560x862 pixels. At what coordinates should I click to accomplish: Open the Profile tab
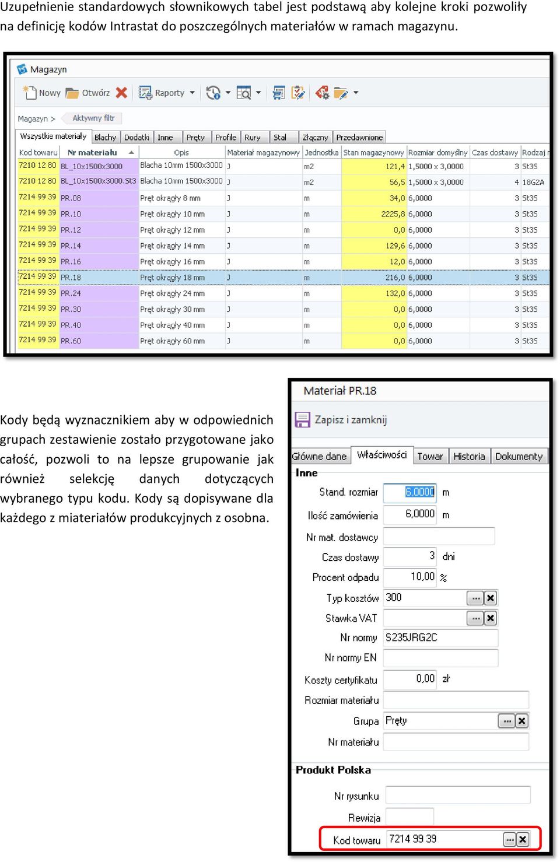[226, 138]
